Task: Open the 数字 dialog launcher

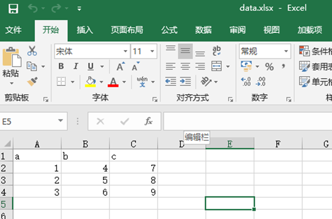Action: (x=289, y=99)
